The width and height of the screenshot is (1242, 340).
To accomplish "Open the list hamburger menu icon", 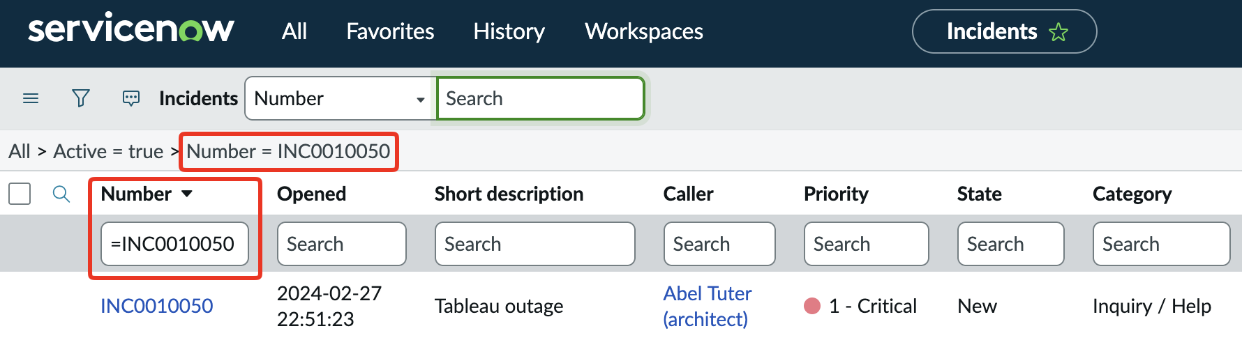I will 31,98.
